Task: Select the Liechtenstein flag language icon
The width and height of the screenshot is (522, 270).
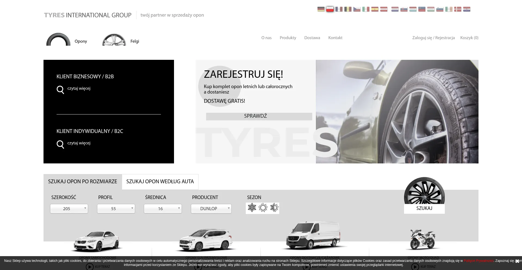Action: pyautogui.click(x=422, y=9)
